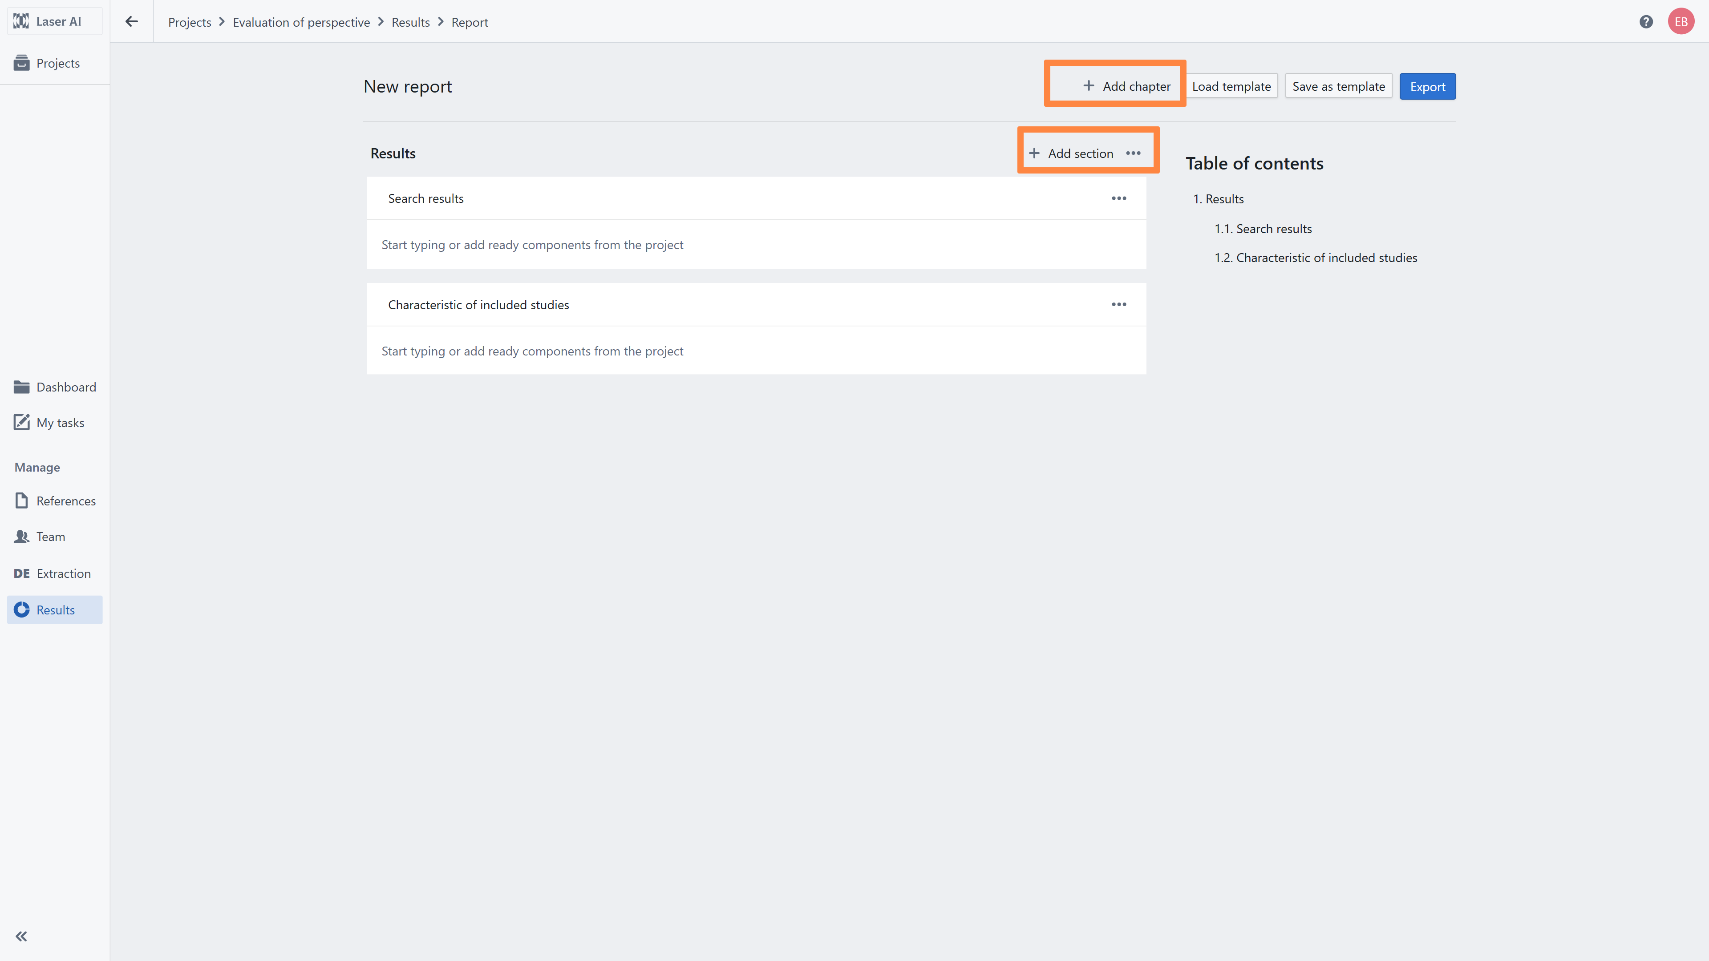This screenshot has height=961, width=1709.
Task: Click Results in the breadcrumb
Action: pyautogui.click(x=410, y=22)
